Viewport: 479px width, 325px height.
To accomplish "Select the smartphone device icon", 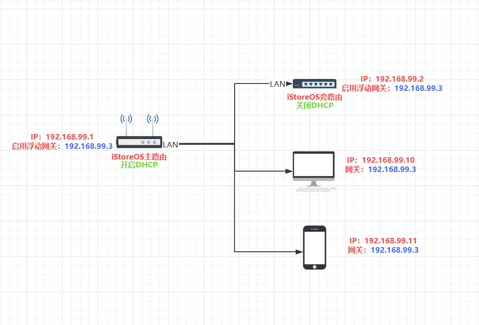I will tap(315, 248).
